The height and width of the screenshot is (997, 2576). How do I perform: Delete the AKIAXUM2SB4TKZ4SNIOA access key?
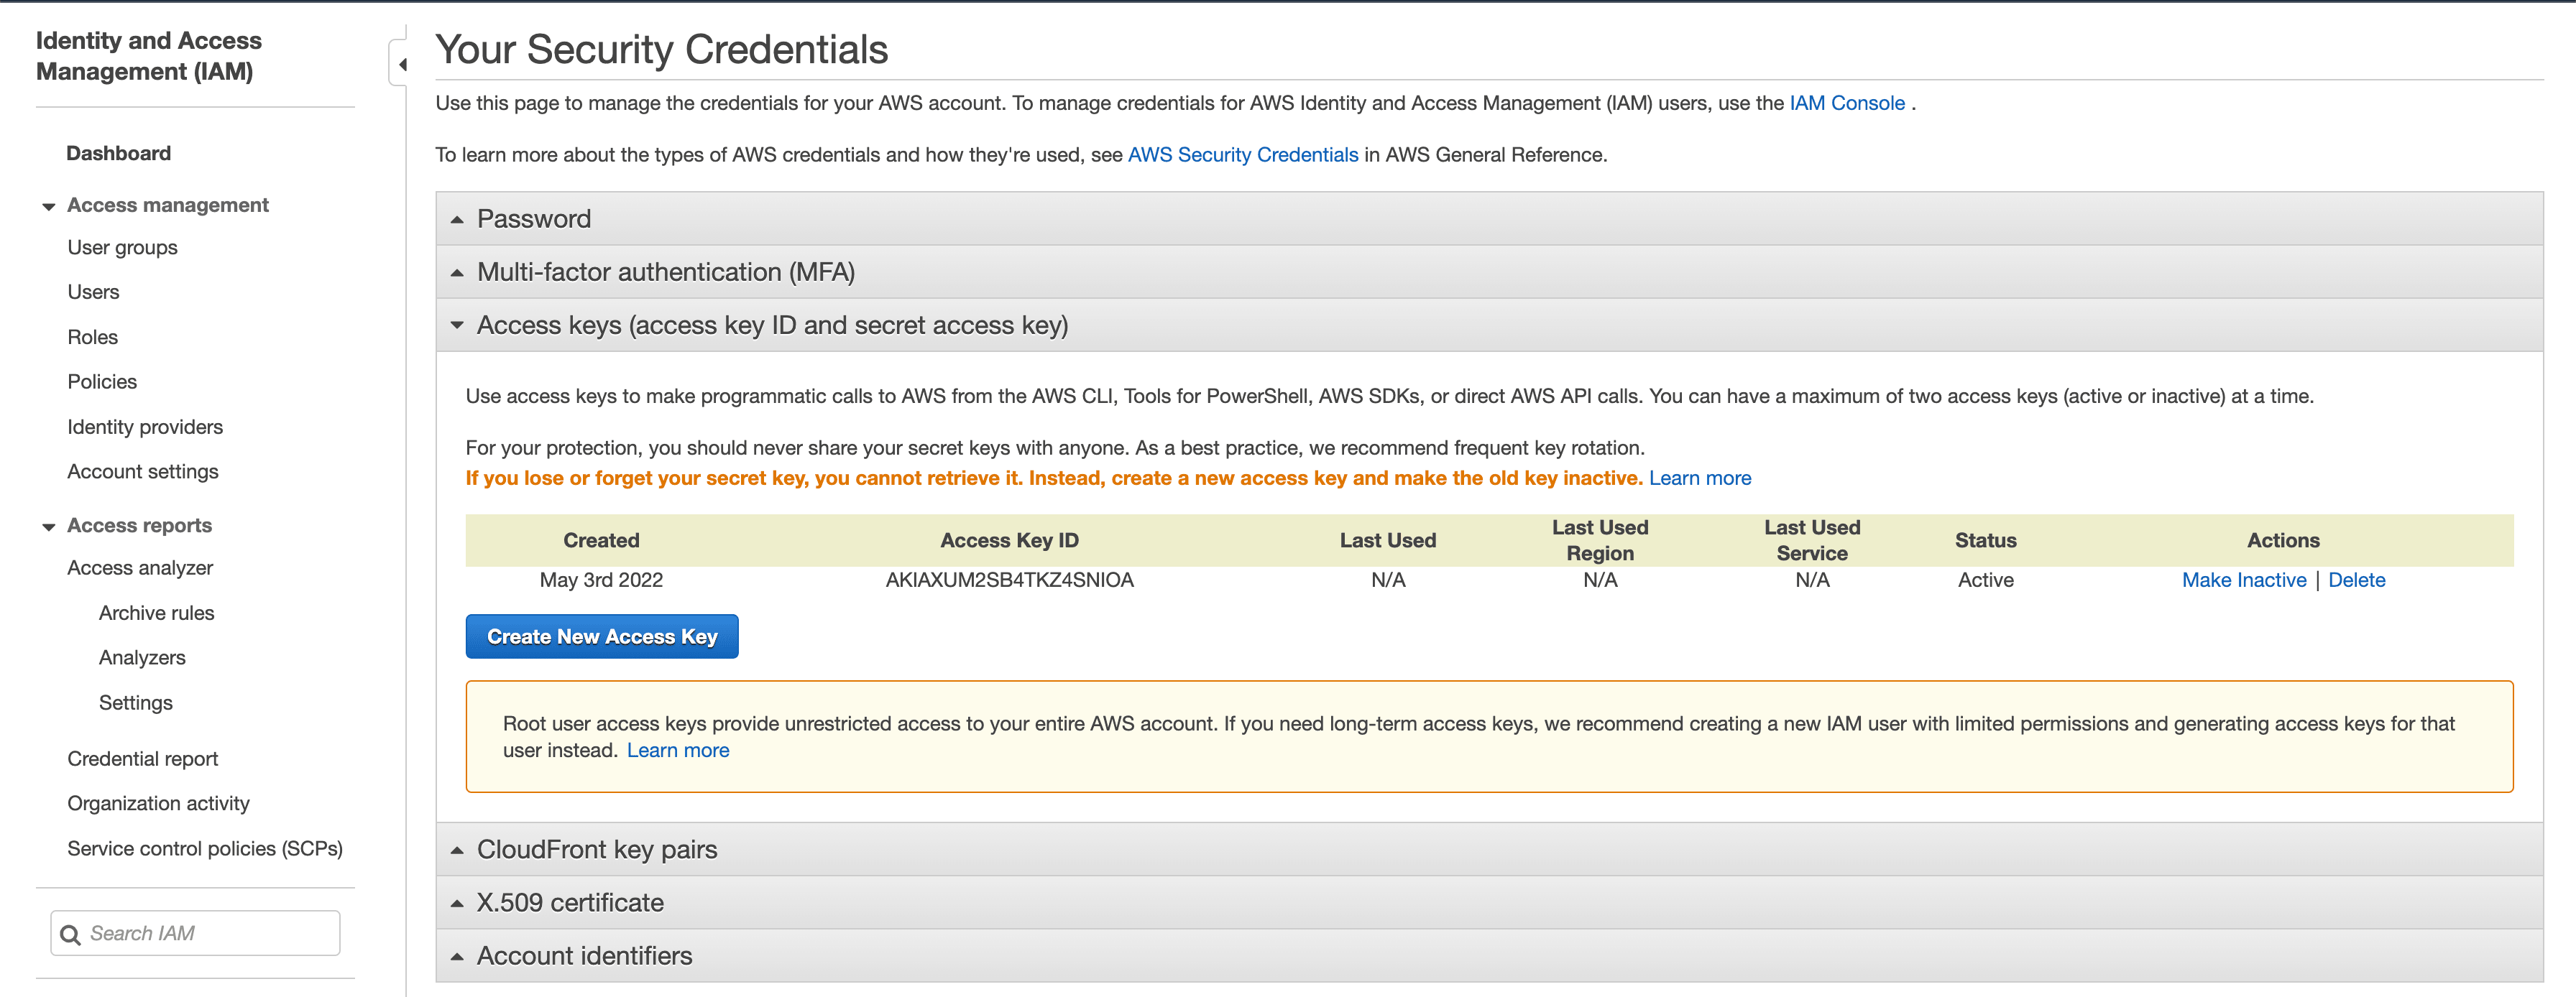(2356, 580)
